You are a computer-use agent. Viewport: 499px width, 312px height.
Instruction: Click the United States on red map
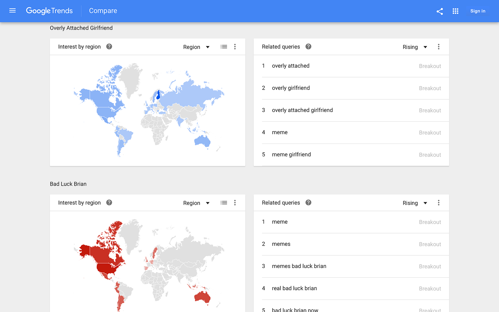tap(108, 268)
